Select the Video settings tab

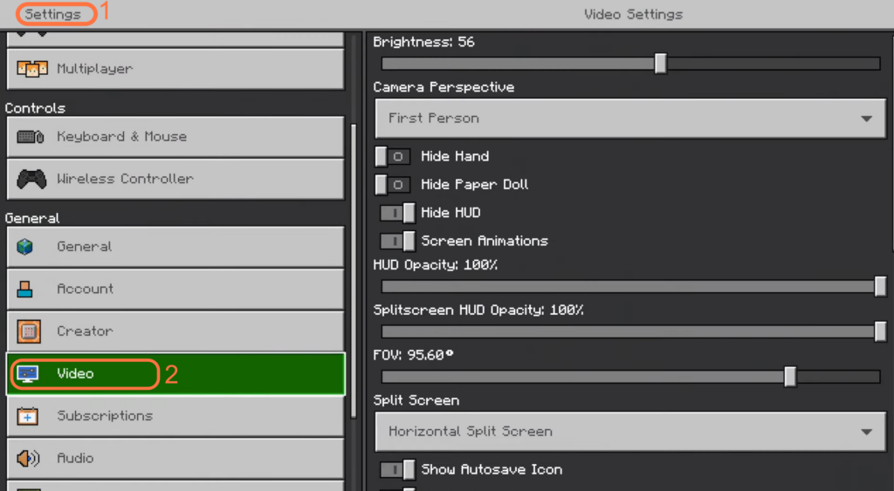pyautogui.click(x=175, y=373)
